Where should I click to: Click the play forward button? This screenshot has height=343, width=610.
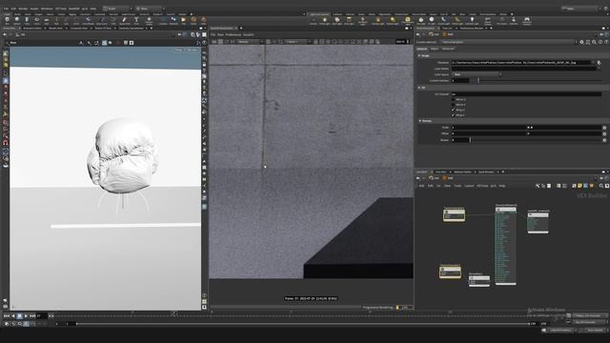pyautogui.click(x=26, y=315)
